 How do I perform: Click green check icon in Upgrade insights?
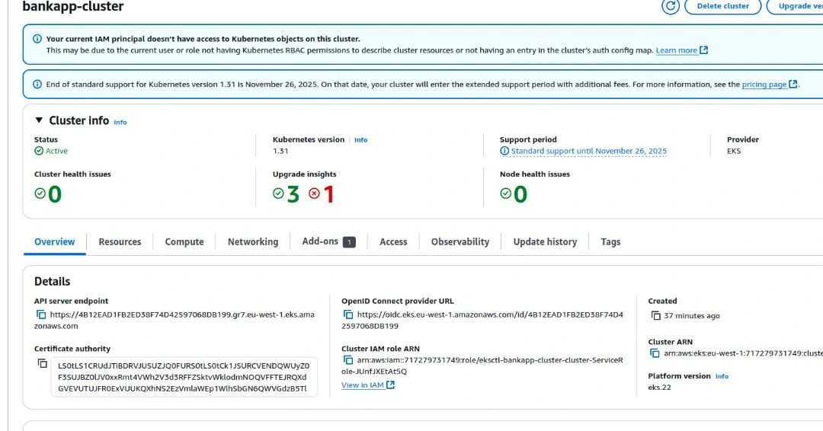click(x=278, y=193)
